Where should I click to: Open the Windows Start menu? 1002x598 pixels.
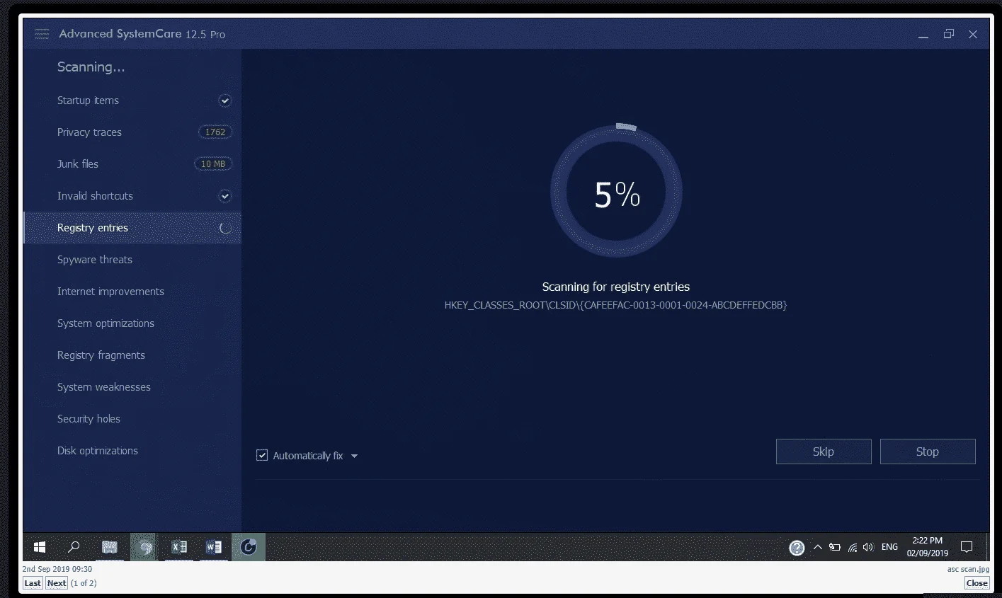point(40,547)
